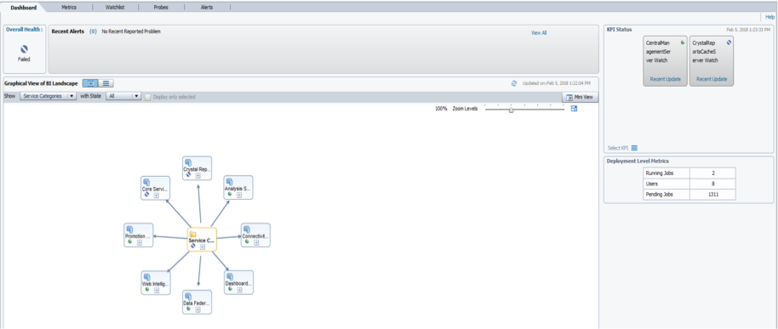The width and height of the screenshot is (778, 329).
Task: Open the Select KPI list icon
Action: tap(634, 148)
